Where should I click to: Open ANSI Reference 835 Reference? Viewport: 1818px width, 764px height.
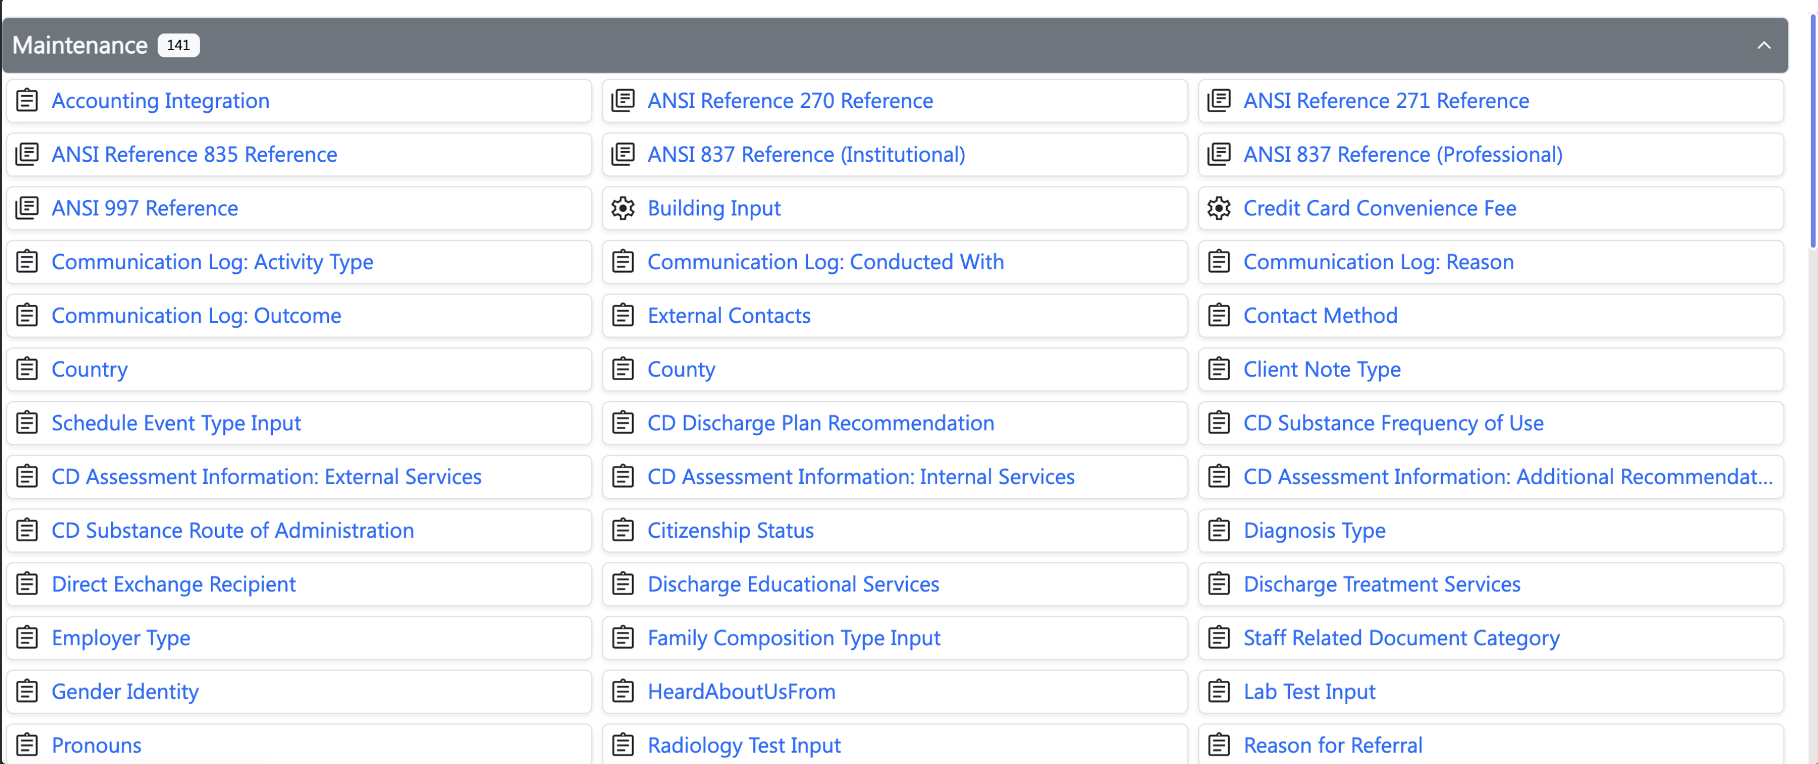point(194,155)
